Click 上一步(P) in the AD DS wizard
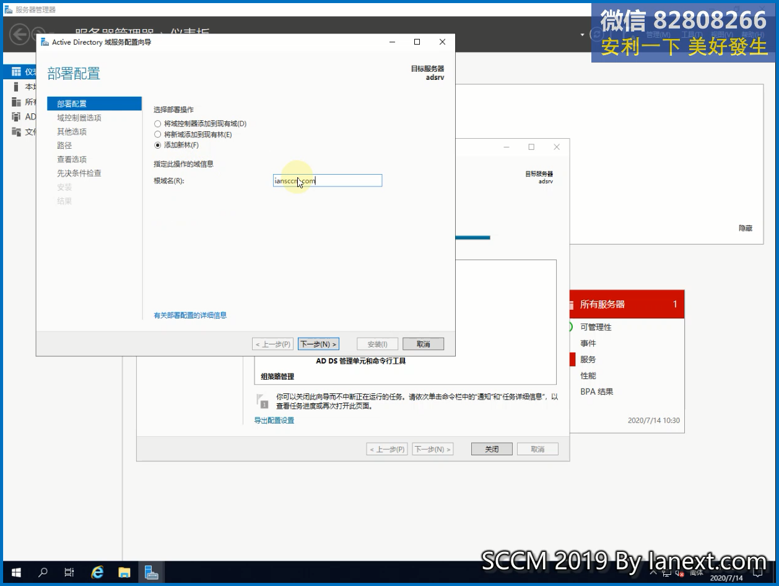The width and height of the screenshot is (779, 586). click(272, 344)
